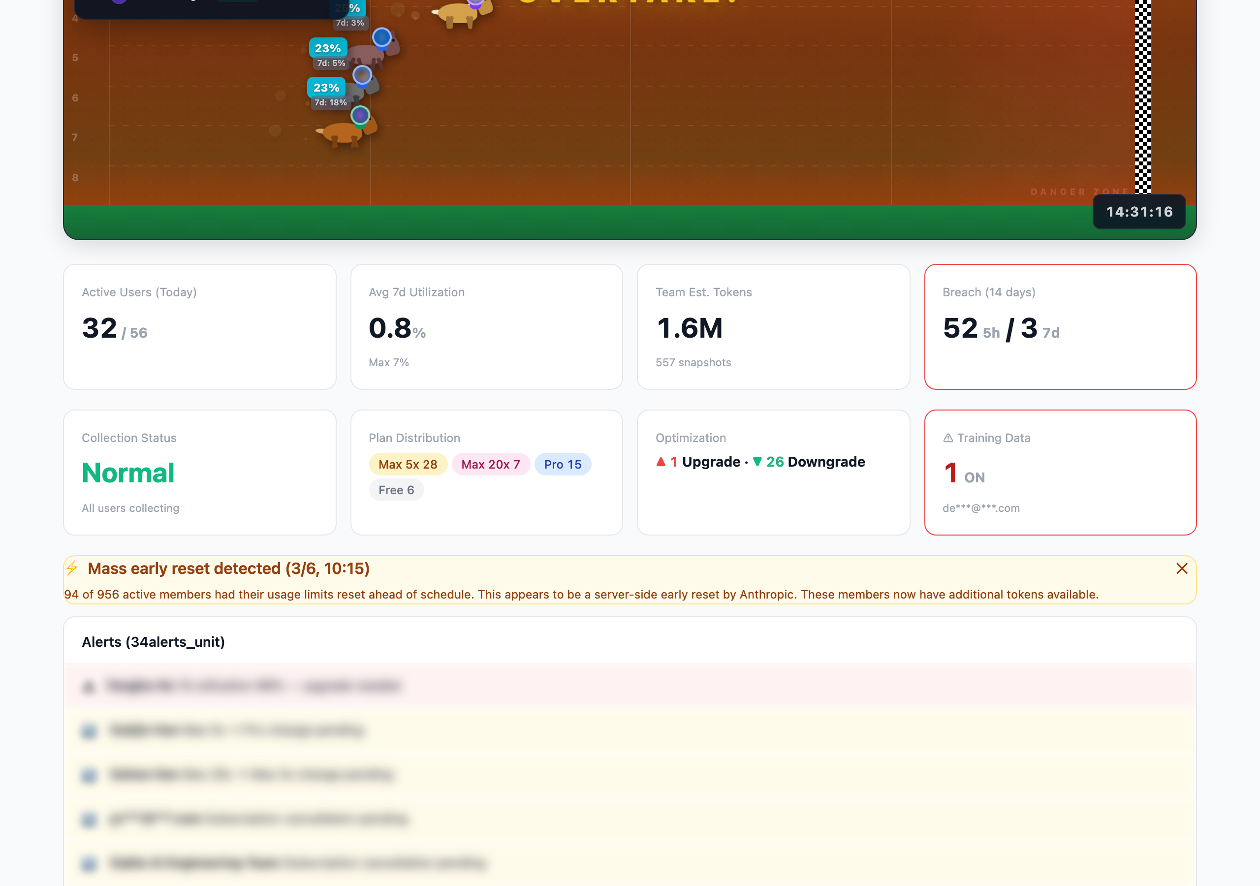This screenshot has width=1260, height=886.
Task: Open the Breach (14 days) card
Action: click(1060, 327)
